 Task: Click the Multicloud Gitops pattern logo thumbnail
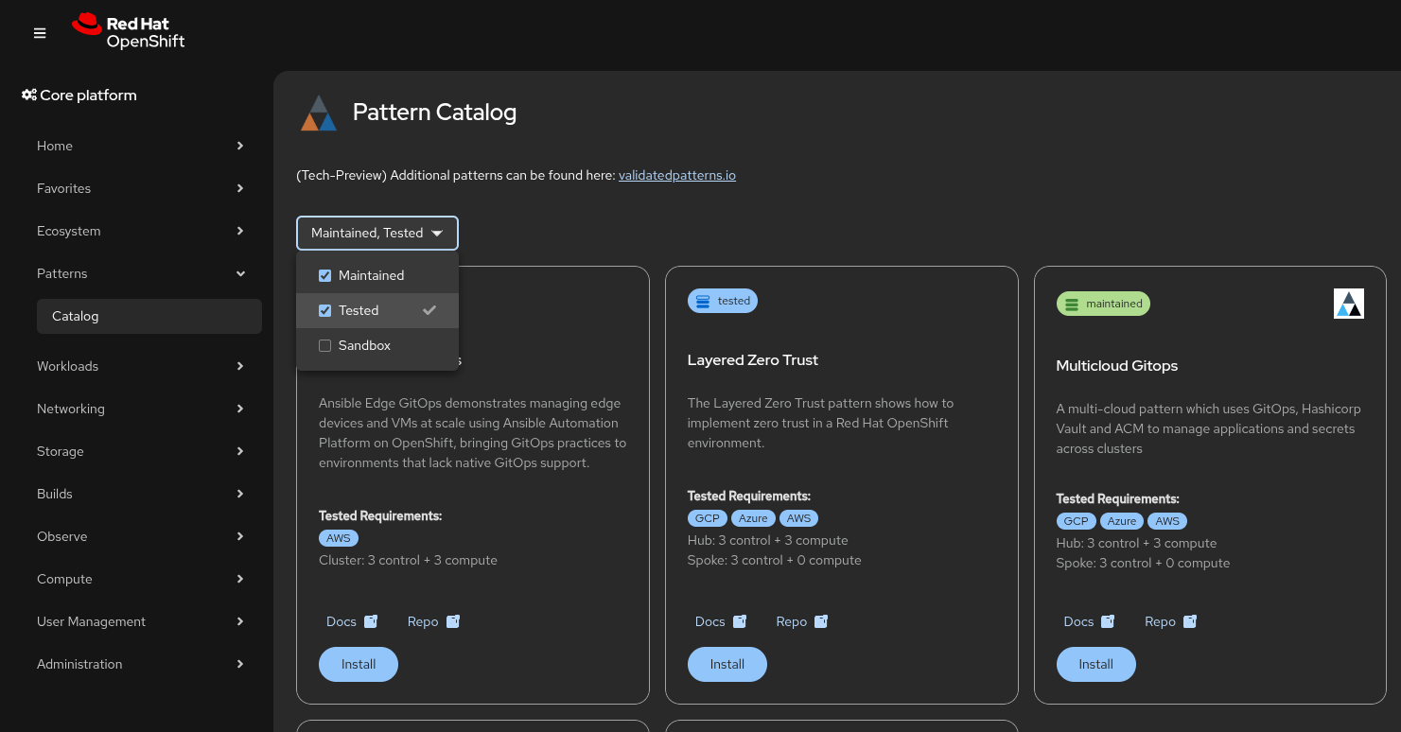point(1349,304)
